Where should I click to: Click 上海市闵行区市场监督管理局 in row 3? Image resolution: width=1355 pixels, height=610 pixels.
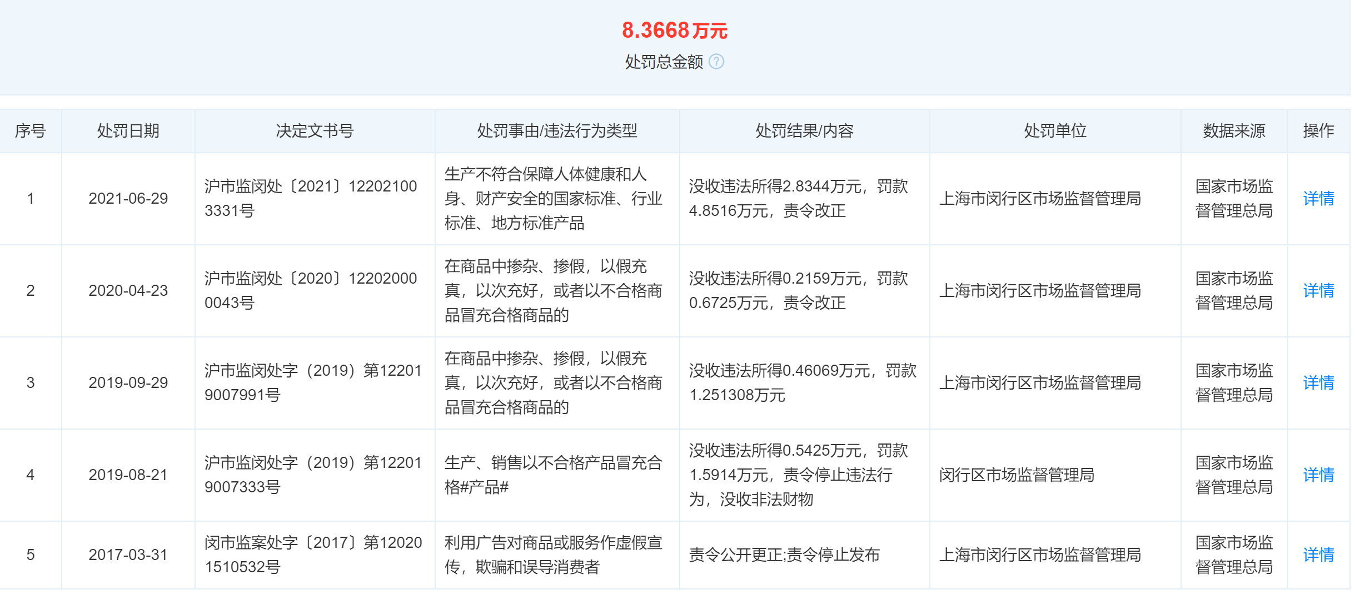point(1040,382)
